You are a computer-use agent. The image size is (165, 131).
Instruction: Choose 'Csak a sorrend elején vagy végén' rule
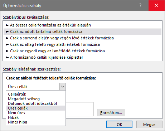point(82,38)
